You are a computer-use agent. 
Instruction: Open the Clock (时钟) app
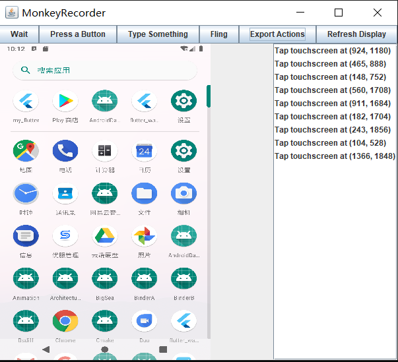pyautogui.click(x=26, y=193)
